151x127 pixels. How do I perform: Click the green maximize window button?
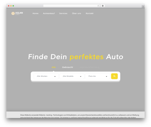click(13, 6)
